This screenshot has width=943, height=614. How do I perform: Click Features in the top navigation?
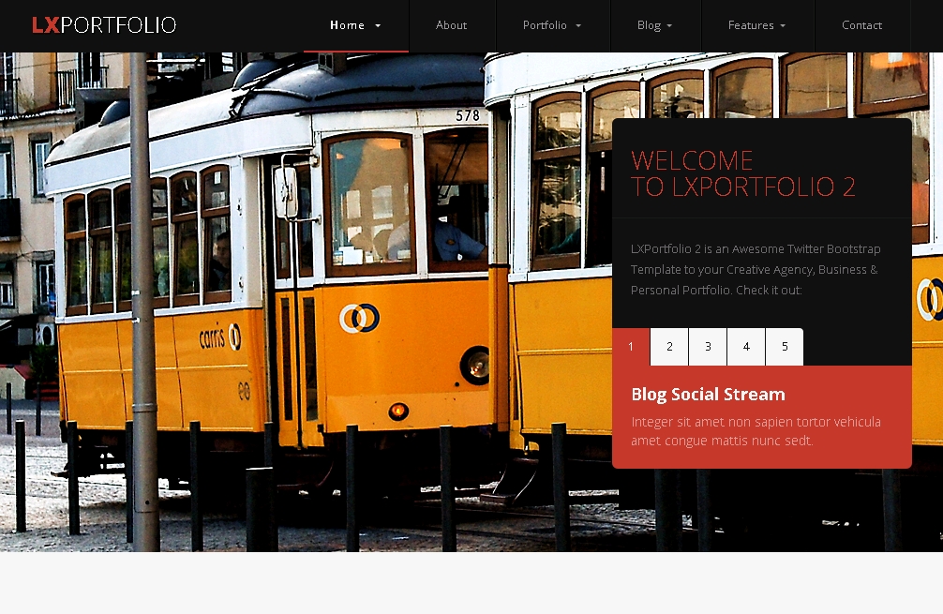click(x=751, y=25)
